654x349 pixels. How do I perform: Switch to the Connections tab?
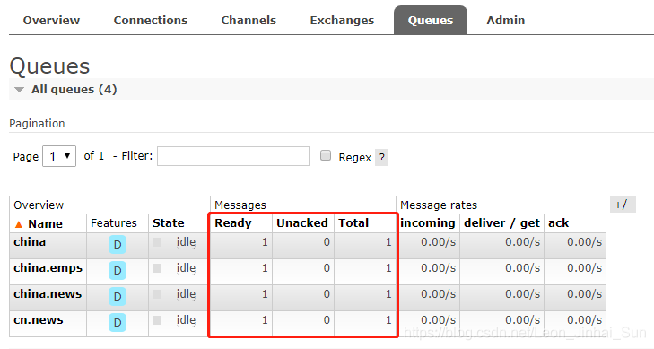click(x=151, y=20)
